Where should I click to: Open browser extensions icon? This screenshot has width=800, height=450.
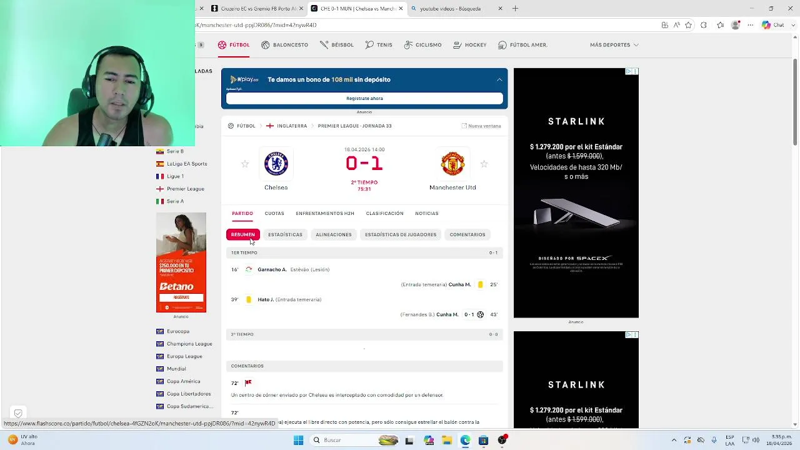(704, 25)
